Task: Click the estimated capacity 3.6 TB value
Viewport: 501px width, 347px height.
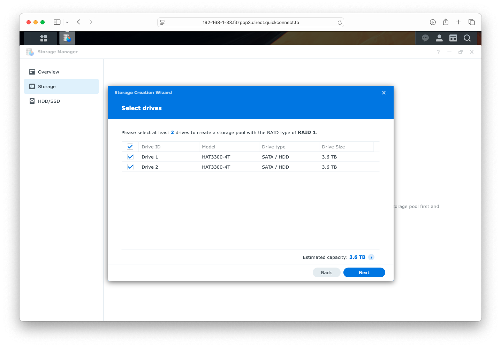Action: (357, 257)
